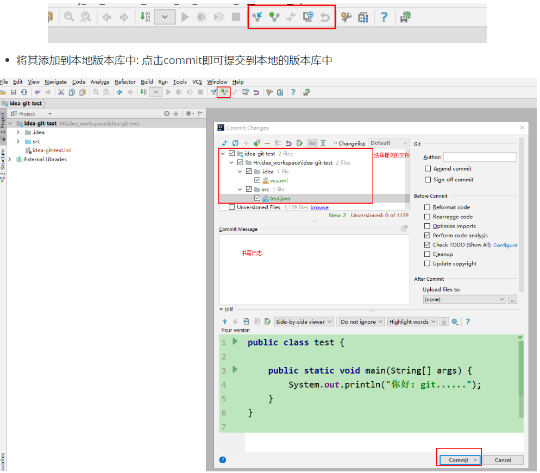Open the Side-by-side viewer dropdown
This screenshot has height=473, width=540.
click(304, 321)
